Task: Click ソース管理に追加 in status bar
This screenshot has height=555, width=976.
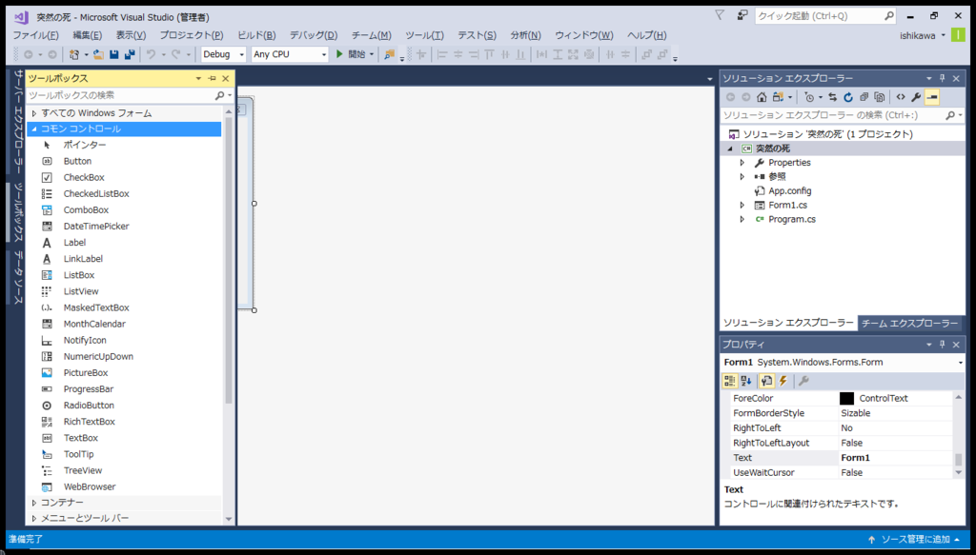Action: (x=914, y=539)
